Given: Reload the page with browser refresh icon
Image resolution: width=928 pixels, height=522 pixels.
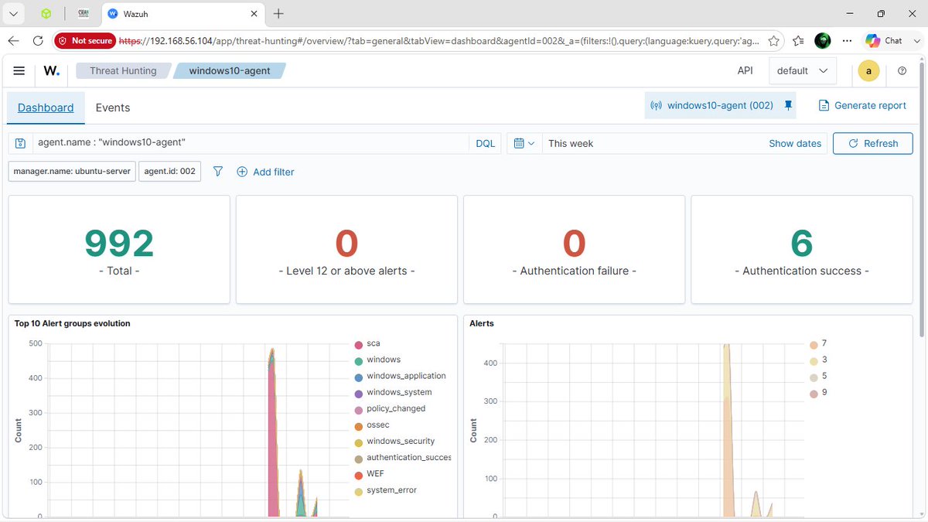Looking at the screenshot, I should pos(38,40).
